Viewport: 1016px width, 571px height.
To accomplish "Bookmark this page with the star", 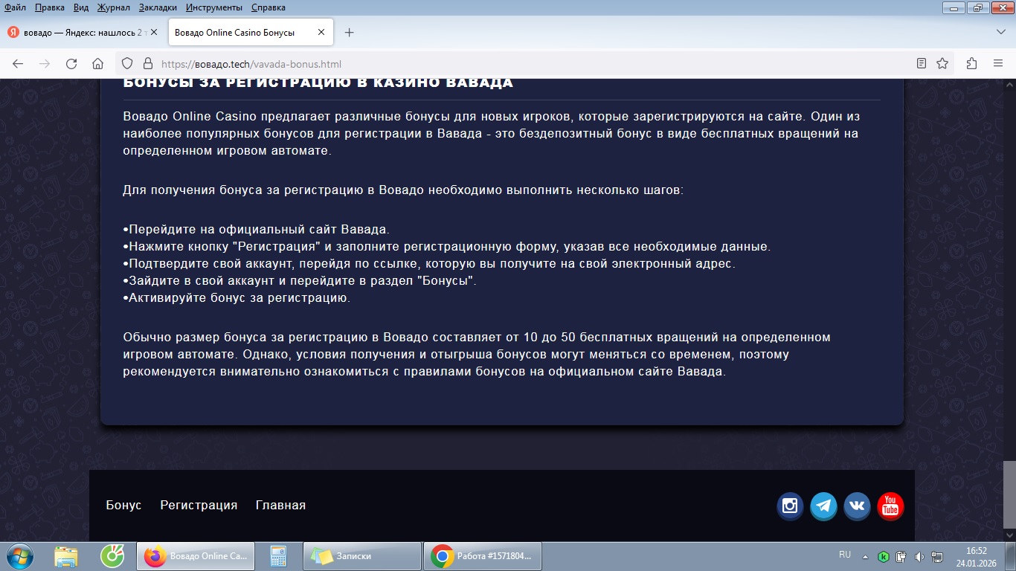I will coord(942,64).
